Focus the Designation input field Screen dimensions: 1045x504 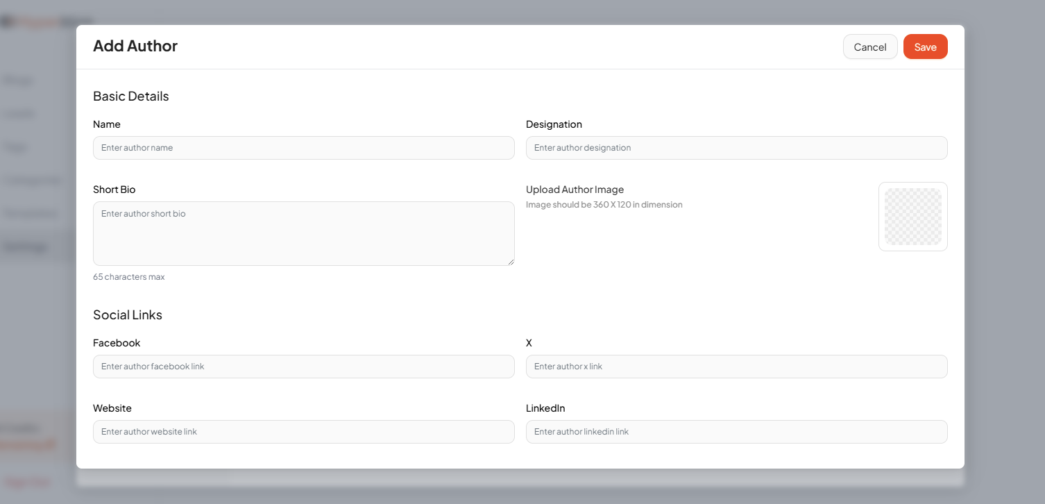point(736,148)
